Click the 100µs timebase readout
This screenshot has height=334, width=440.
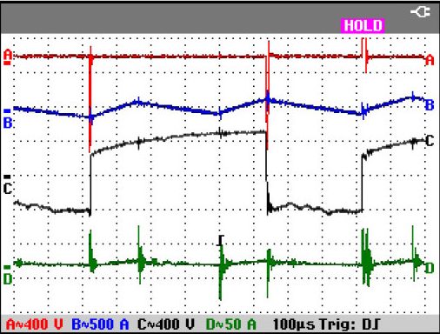tap(294, 324)
